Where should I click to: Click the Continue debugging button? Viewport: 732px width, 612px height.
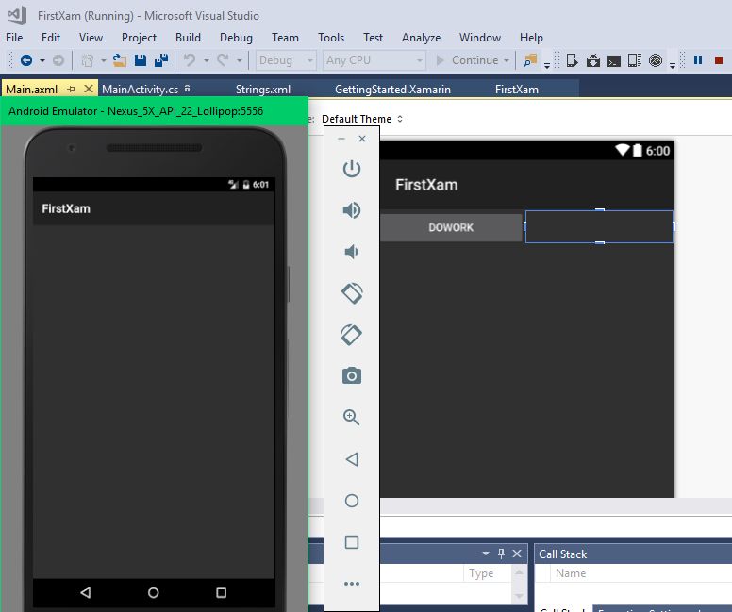(x=467, y=60)
